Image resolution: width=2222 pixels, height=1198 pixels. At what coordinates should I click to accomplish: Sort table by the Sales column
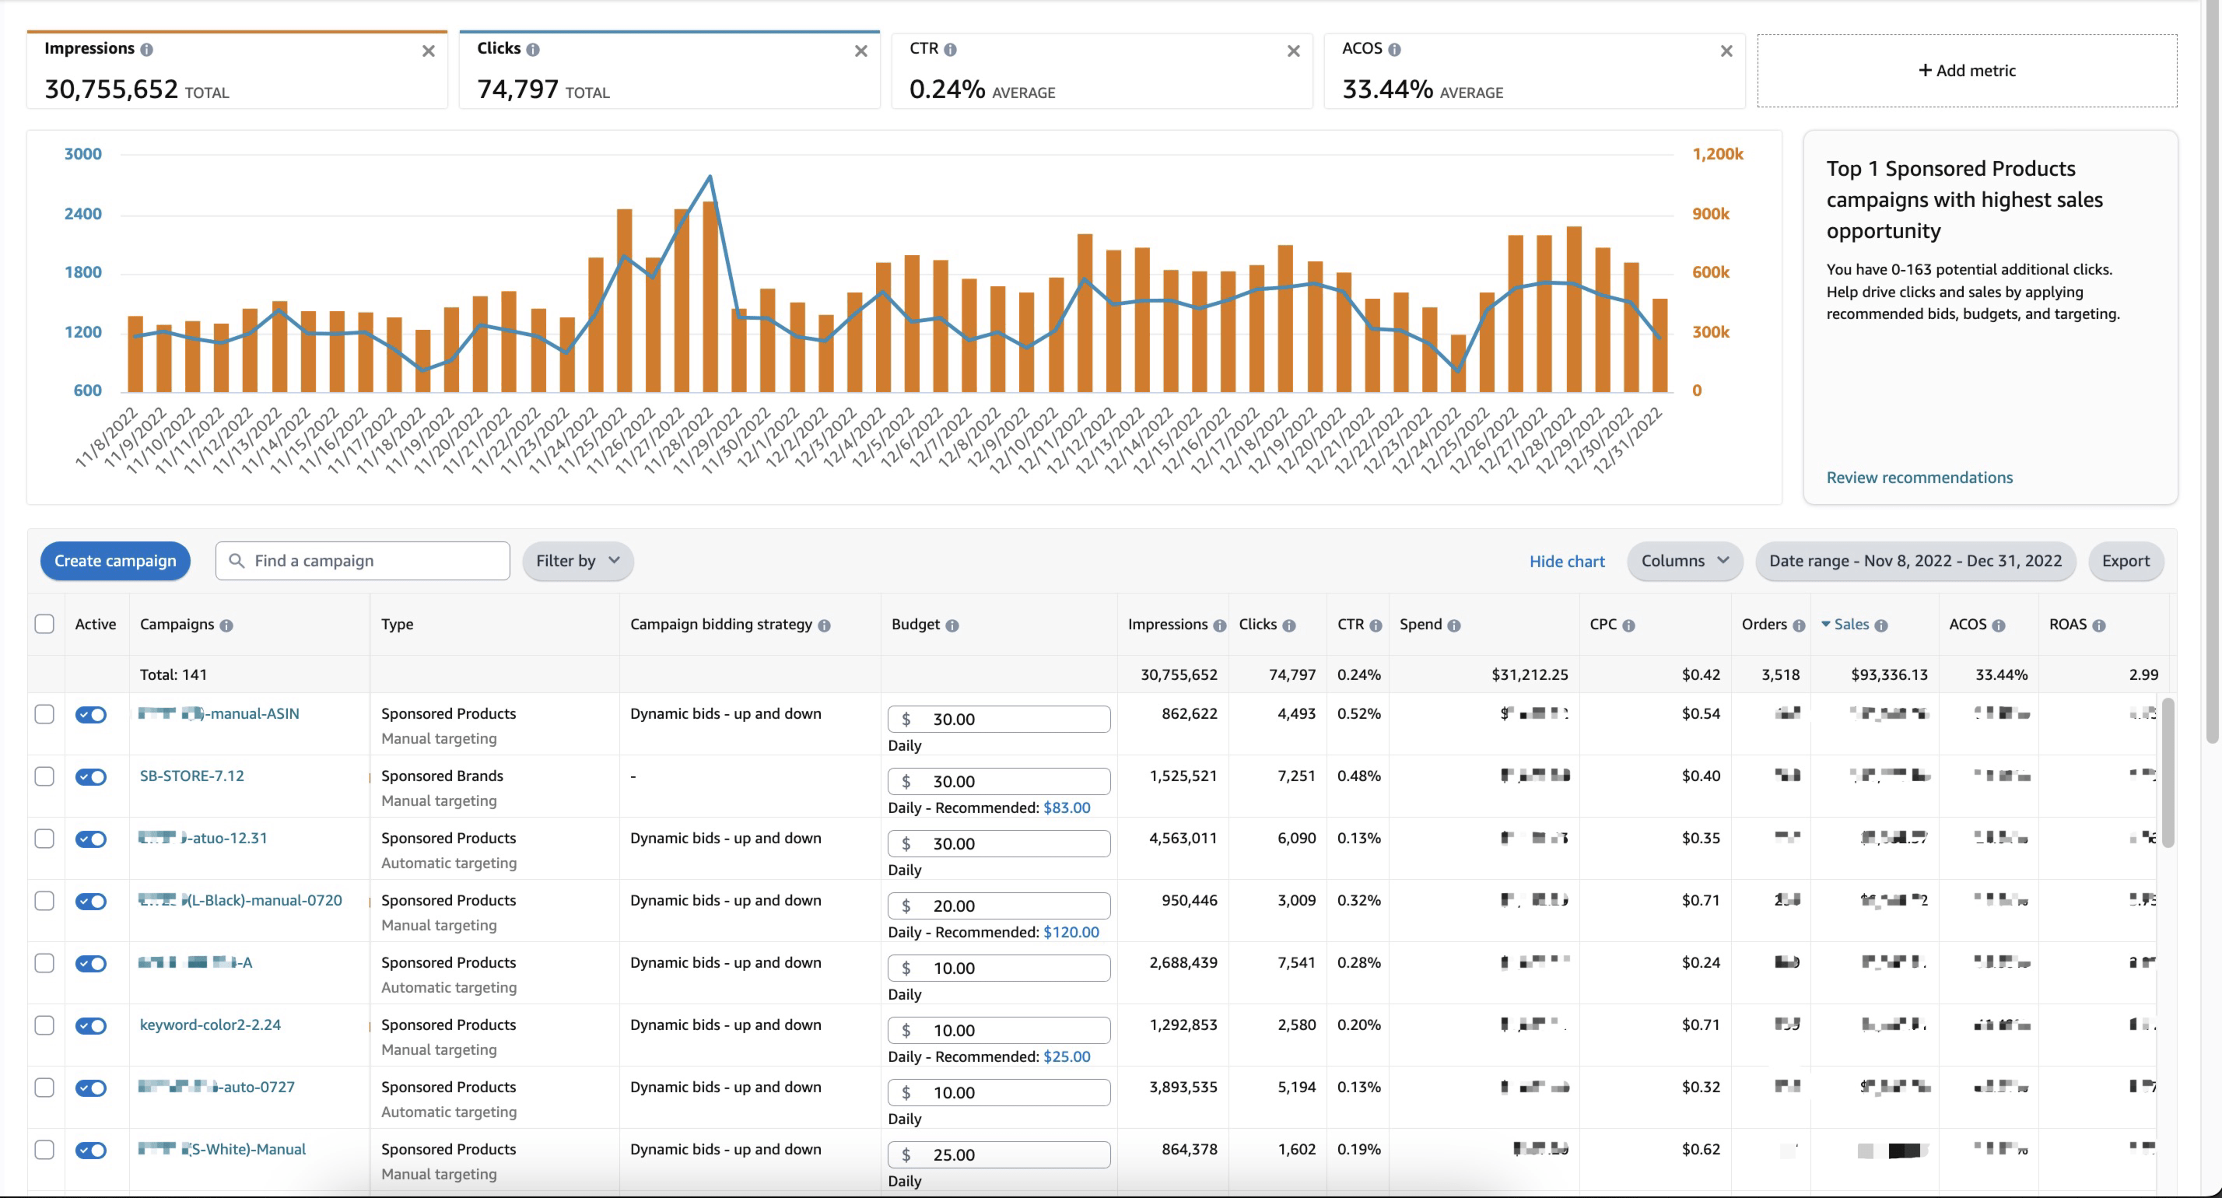click(x=1851, y=624)
